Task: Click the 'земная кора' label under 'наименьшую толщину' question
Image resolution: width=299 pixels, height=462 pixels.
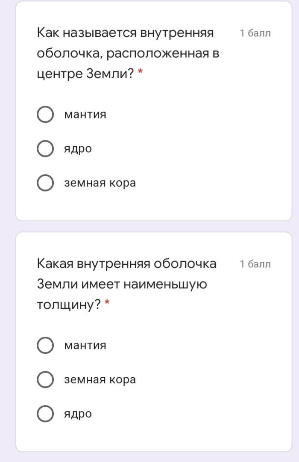Action: click(x=100, y=380)
